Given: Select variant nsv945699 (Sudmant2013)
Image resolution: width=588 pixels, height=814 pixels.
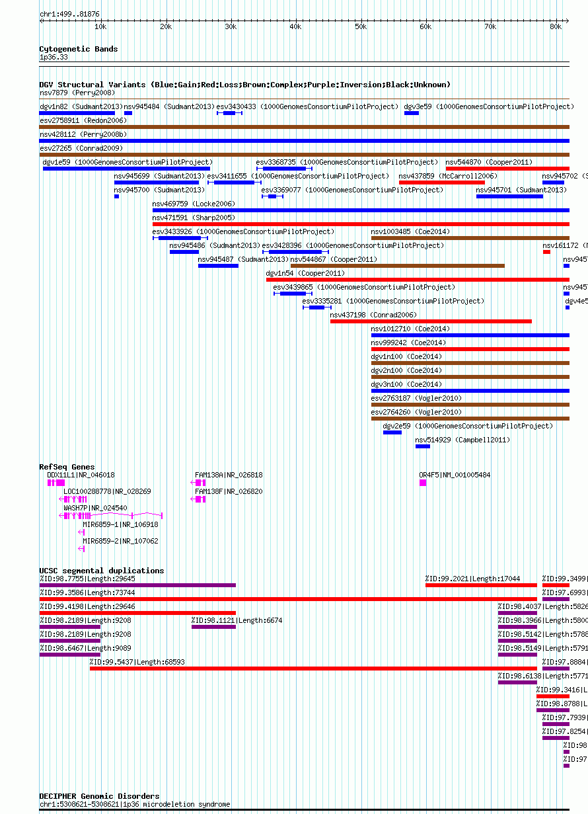Looking at the screenshot, I should pos(159,176).
